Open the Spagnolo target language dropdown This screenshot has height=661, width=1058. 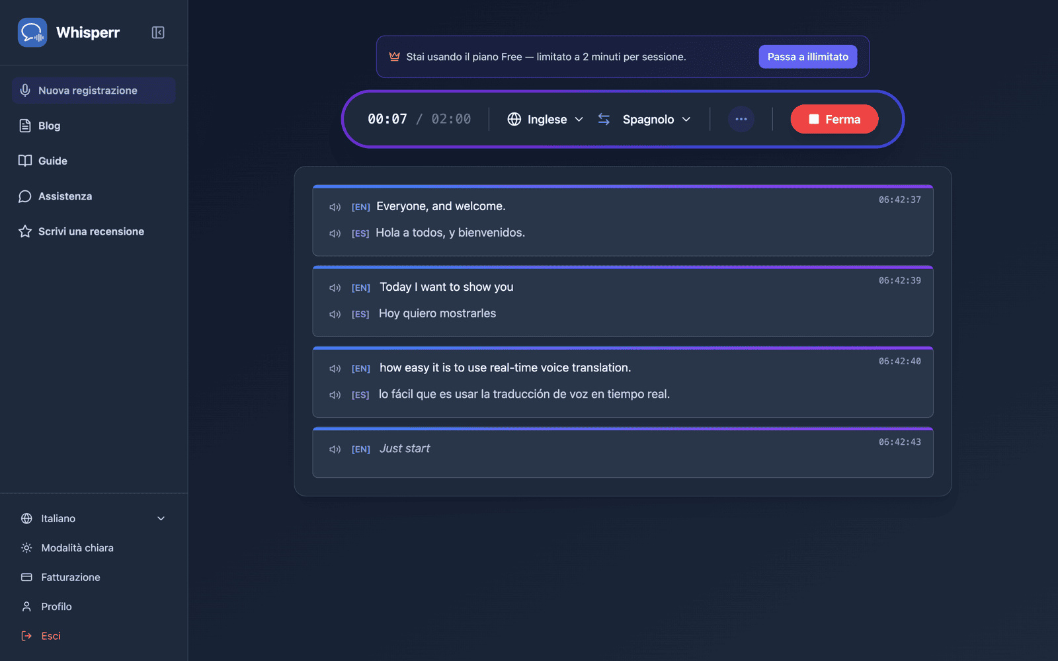[657, 119]
